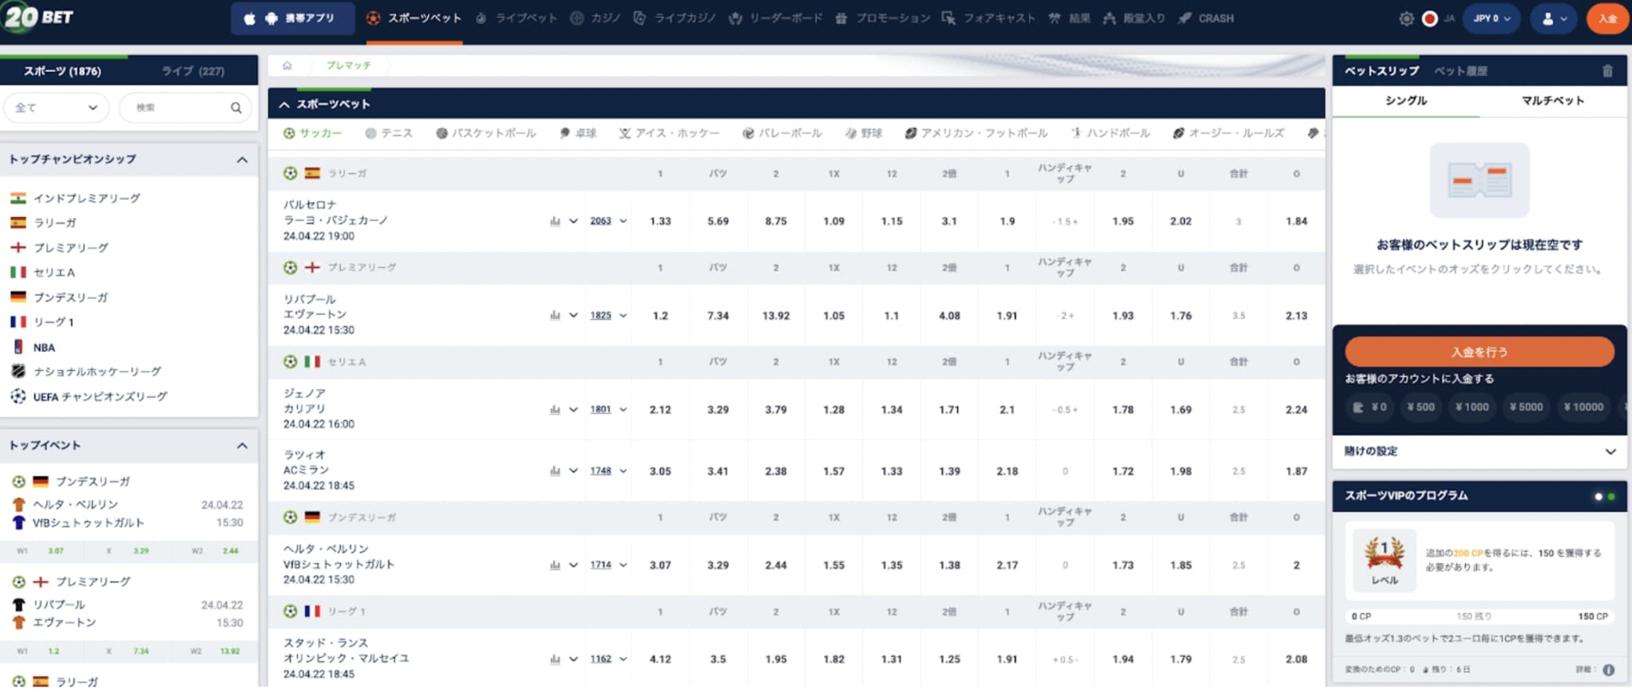Open the mobile app download button

coord(292,18)
